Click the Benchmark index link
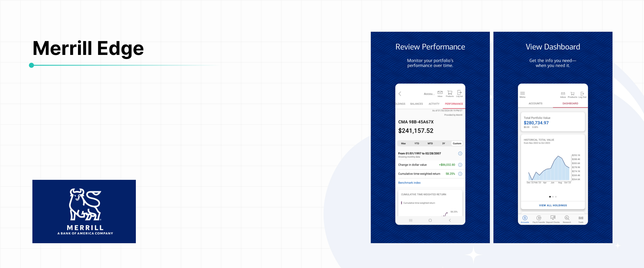Screen dimensions: 644x268 [409, 183]
